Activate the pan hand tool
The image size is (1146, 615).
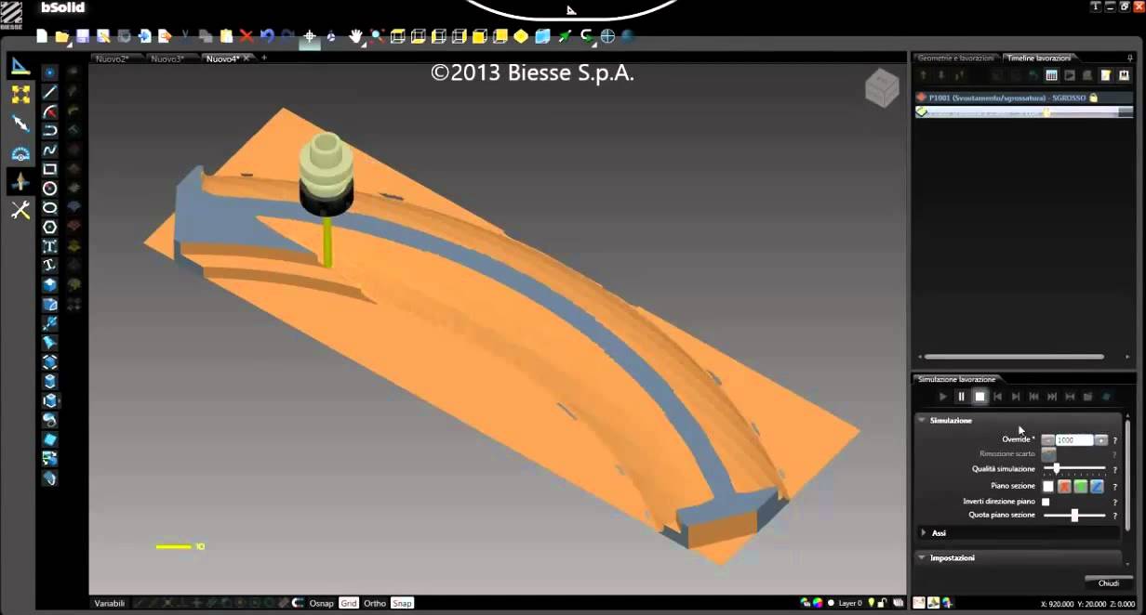coord(355,36)
